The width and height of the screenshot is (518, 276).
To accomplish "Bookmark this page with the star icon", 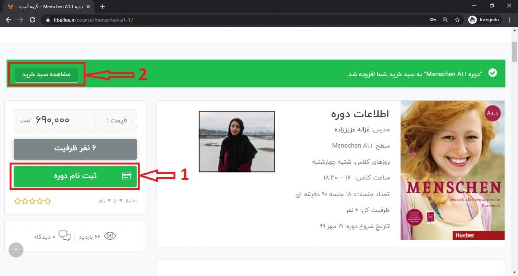I will [x=457, y=20].
